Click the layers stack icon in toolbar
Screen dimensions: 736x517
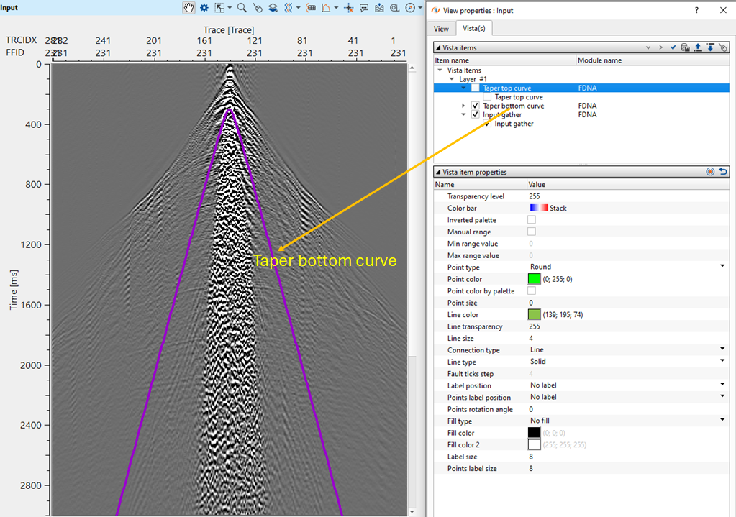(273, 7)
